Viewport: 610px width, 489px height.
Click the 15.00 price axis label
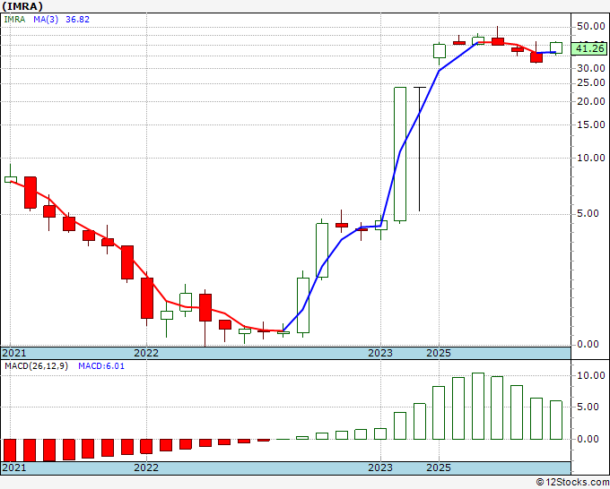click(x=591, y=124)
